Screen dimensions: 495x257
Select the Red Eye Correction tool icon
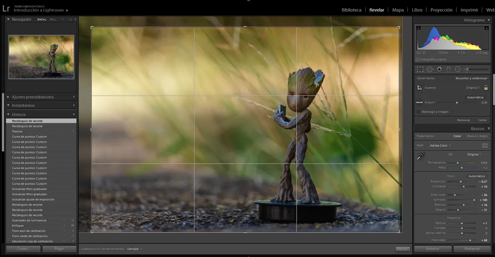(439, 69)
